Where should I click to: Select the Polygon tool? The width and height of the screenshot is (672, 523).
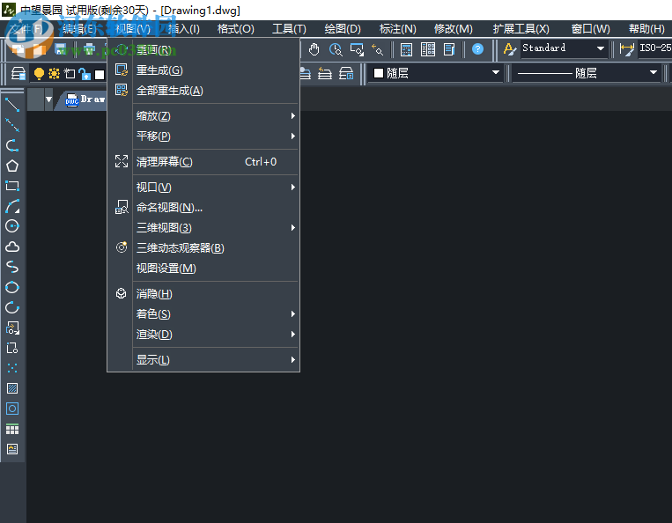point(12,166)
